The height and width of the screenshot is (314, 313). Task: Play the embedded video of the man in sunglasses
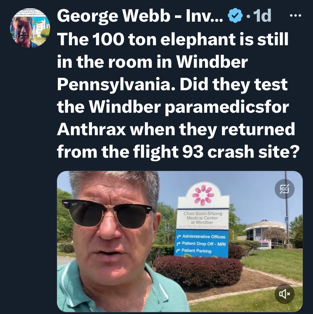pos(180,241)
